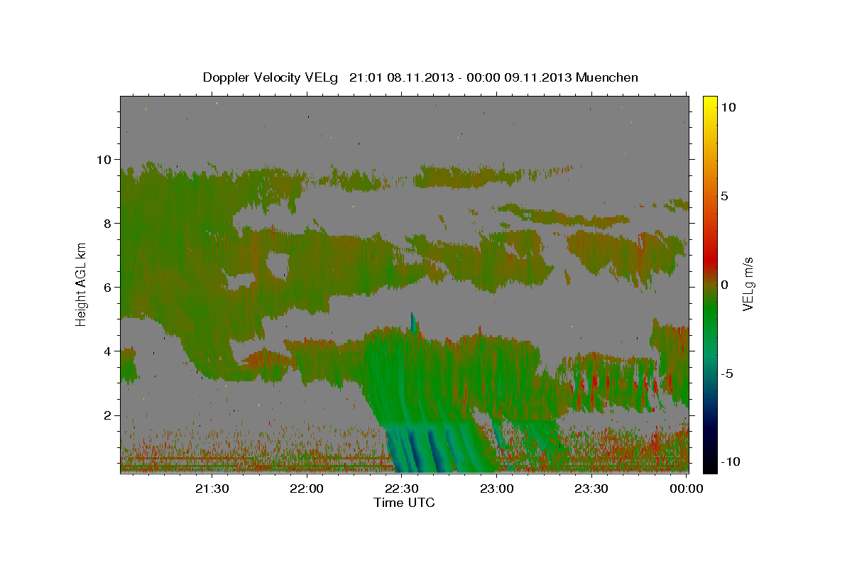Click the '22:30' time axis label
This screenshot has width=852, height=568.
402,488
